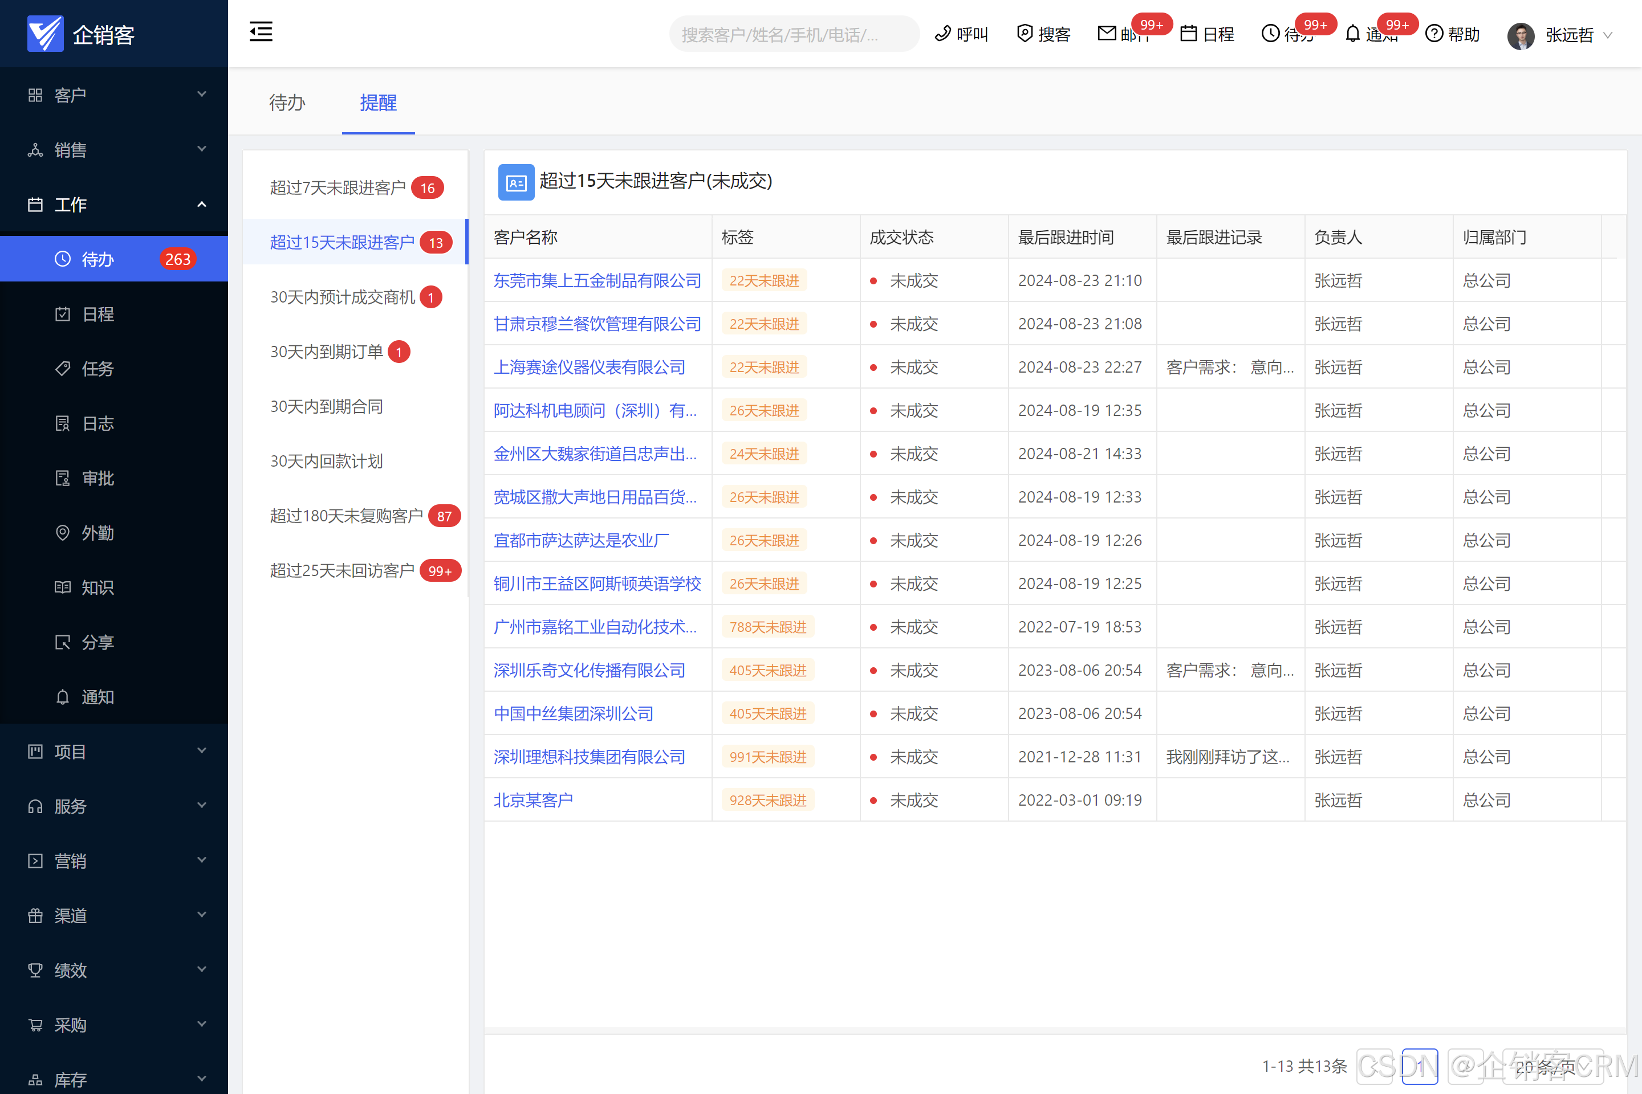This screenshot has width=1642, height=1094.
Task: Click the customer search input field
Action: 794,35
